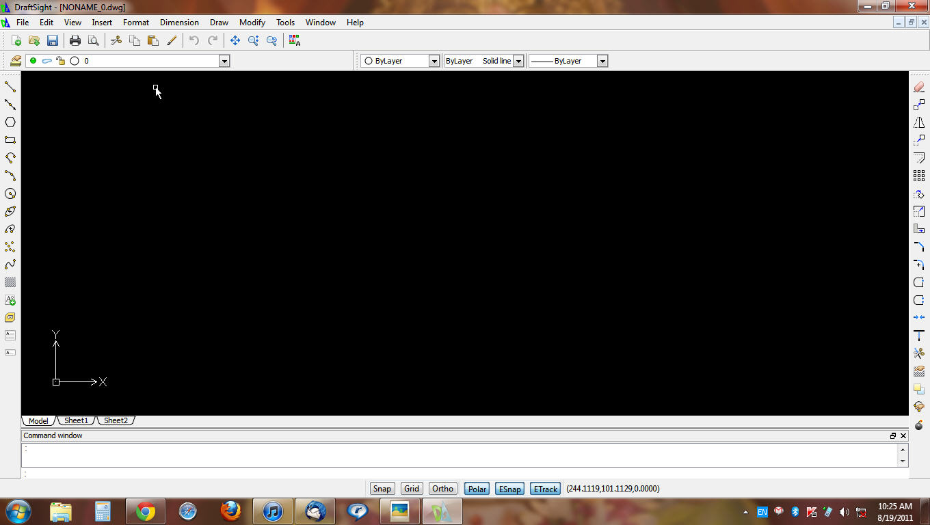
Task: Switch to the Sheet1 tab
Action: click(76, 420)
